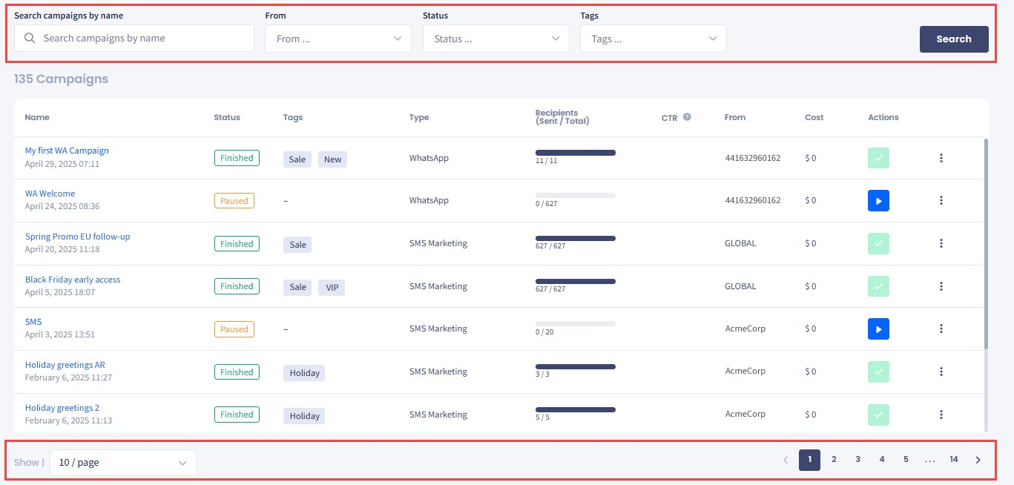Image resolution: width=1014 pixels, height=485 pixels.
Task: Open the From filter dropdown
Action: 338,39
